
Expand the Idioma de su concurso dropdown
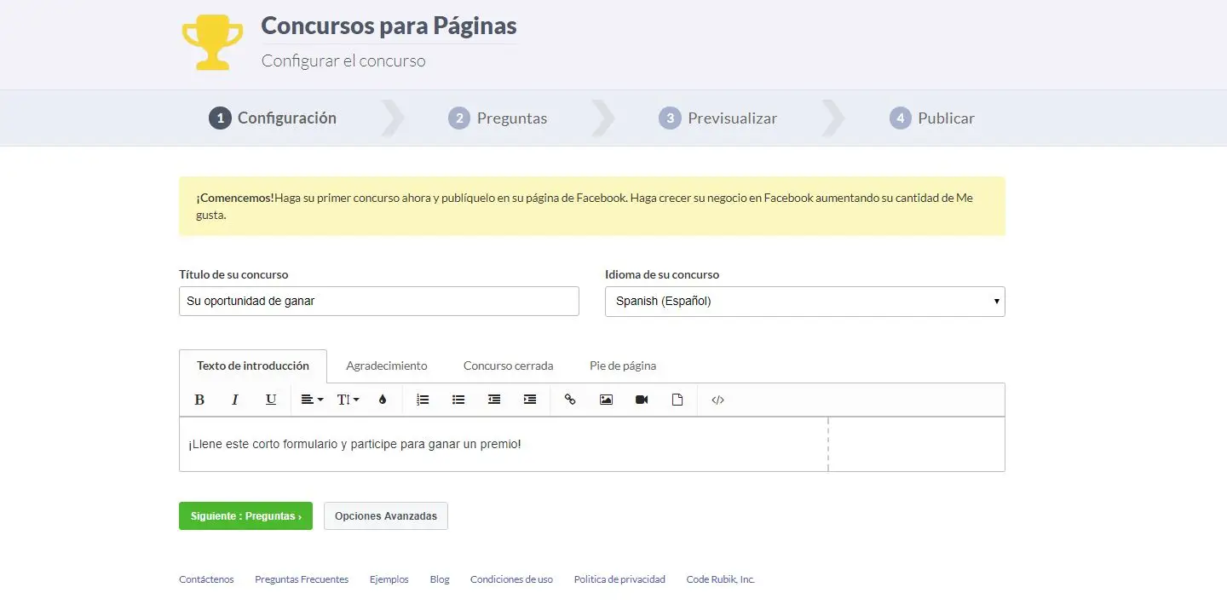[x=804, y=302]
